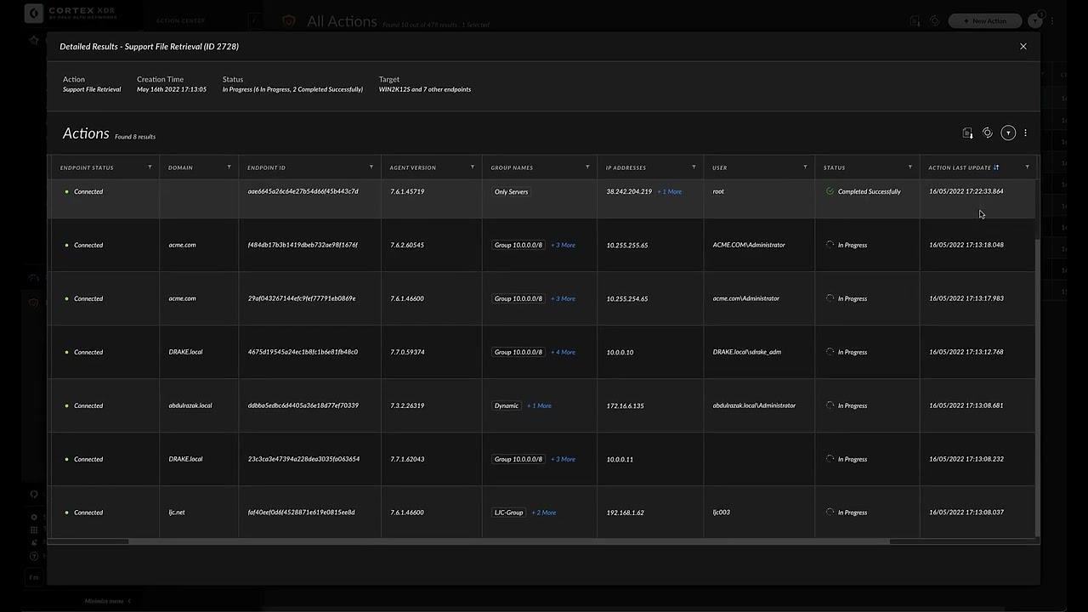The height and width of the screenshot is (612, 1088).
Task: Show +3 More groups for 10.255.254.65 row
Action: (x=563, y=299)
